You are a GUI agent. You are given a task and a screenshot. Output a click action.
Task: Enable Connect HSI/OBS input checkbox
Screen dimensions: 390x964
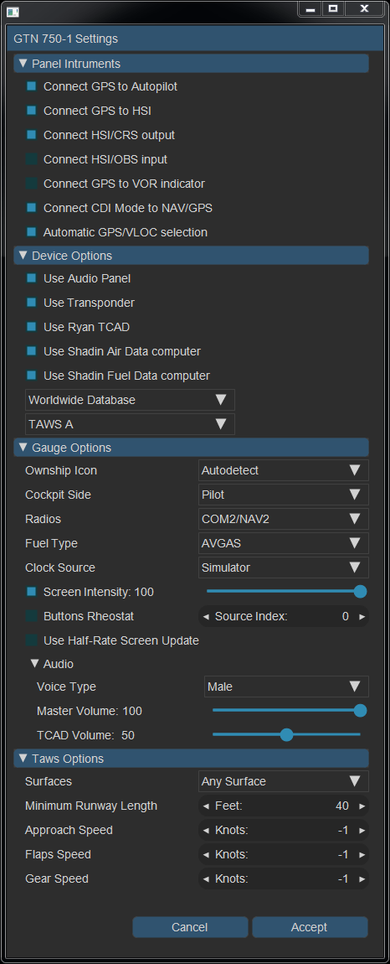pyautogui.click(x=31, y=159)
